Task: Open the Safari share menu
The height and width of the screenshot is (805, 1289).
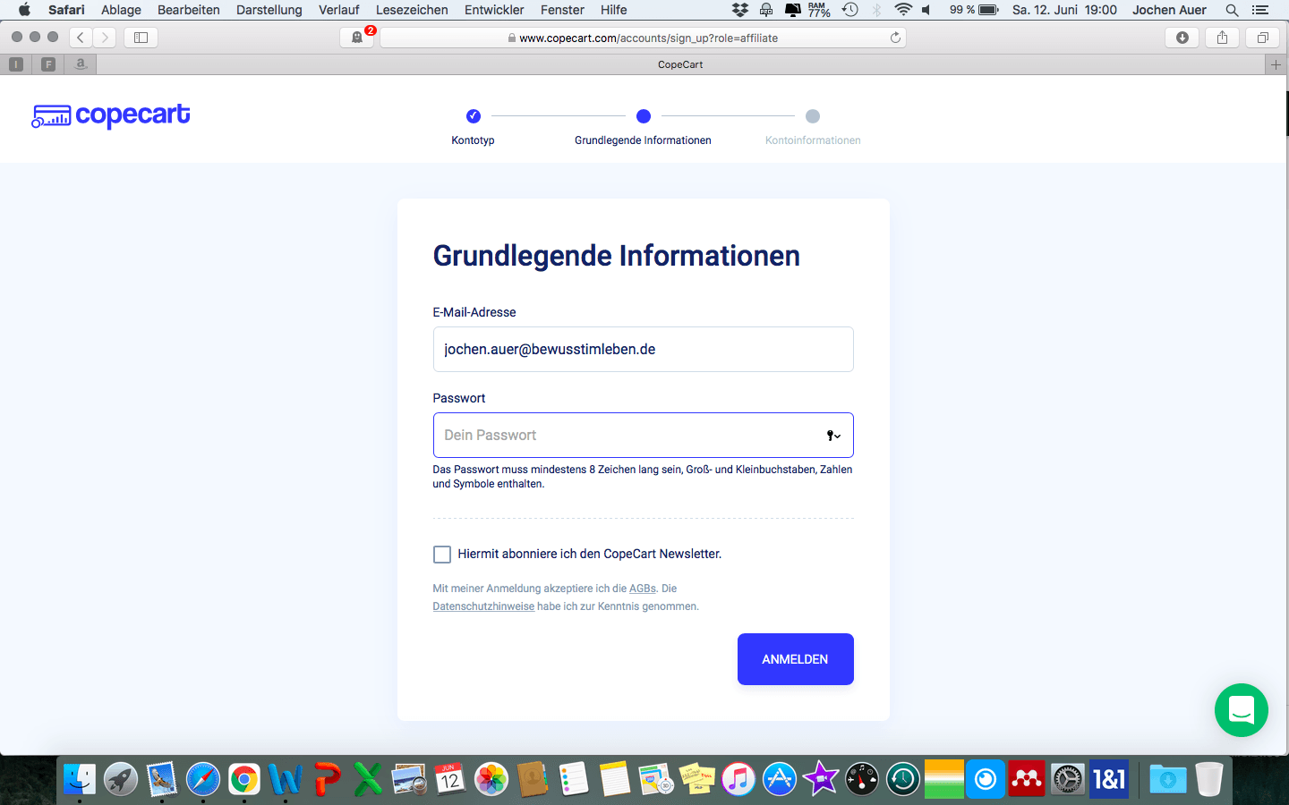Action: coord(1222,38)
